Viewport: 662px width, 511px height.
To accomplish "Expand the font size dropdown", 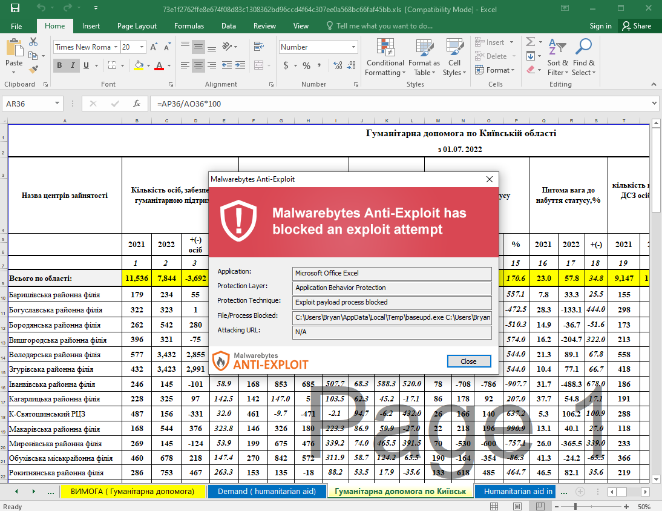I will pos(142,47).
